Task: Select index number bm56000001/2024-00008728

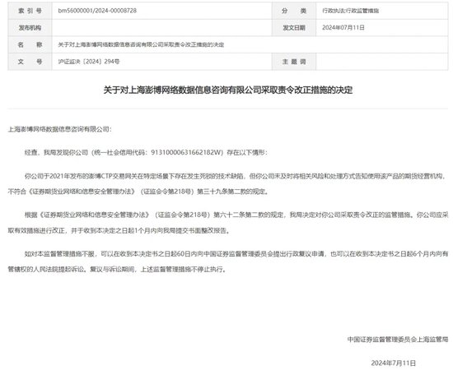Action: point(97,11)
